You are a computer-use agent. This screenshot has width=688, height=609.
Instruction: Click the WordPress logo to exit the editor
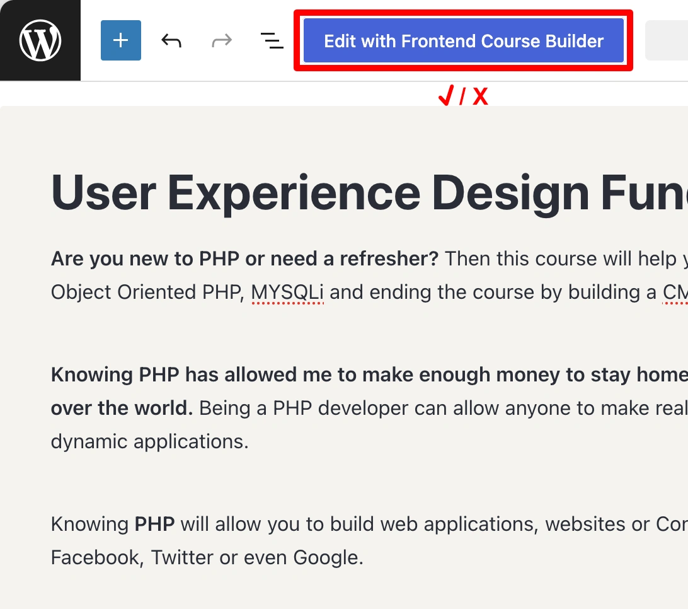click(40, 40)
